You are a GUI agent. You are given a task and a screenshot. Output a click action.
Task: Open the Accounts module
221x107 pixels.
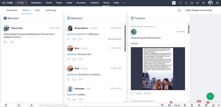pyautogui.click(x=81, y=3)
